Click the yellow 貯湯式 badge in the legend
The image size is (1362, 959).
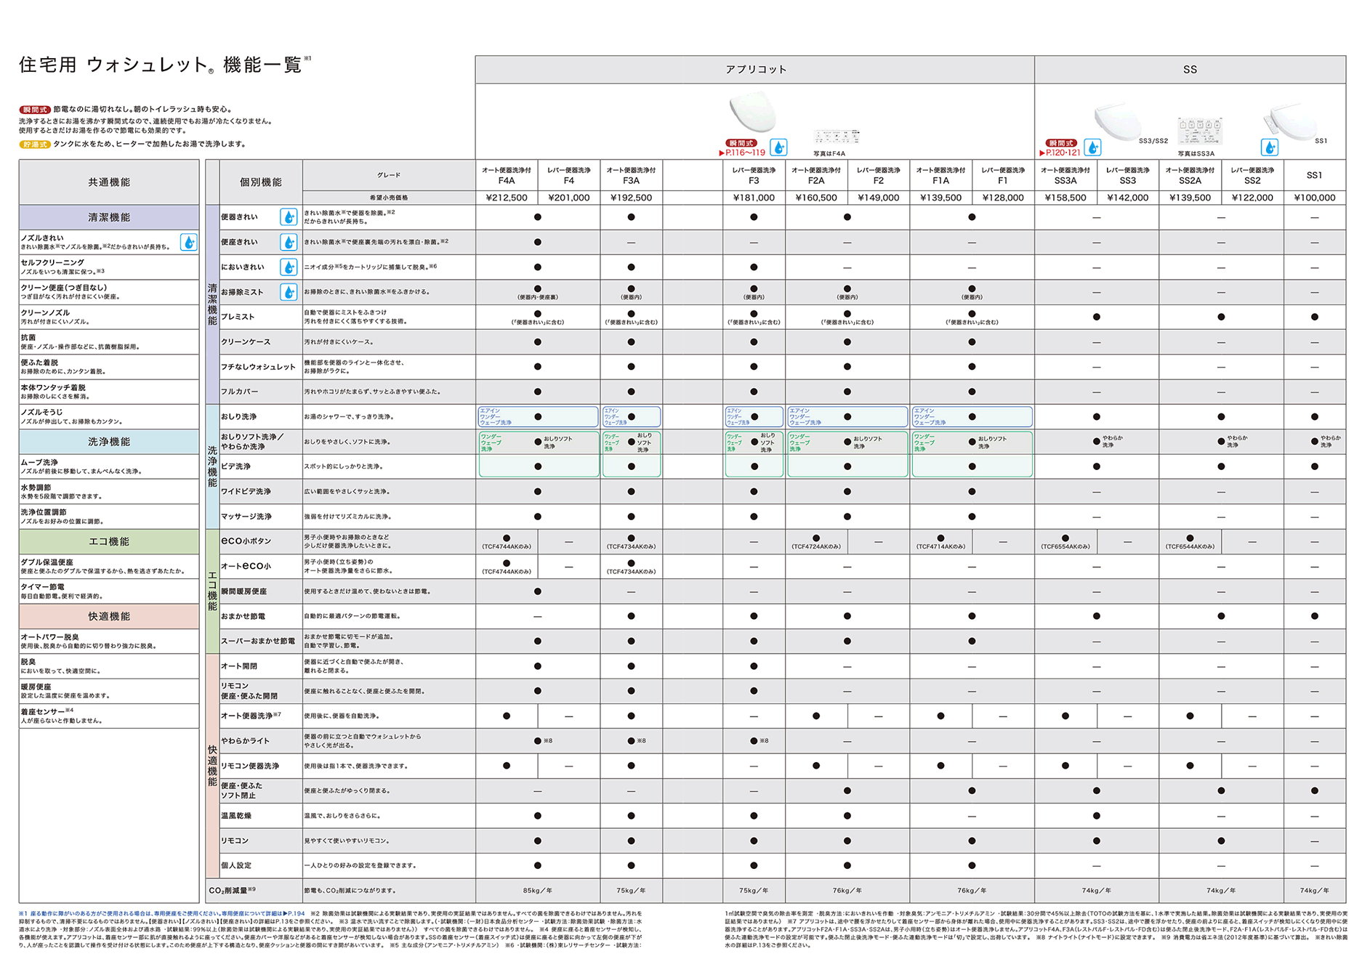coord(34,144)
